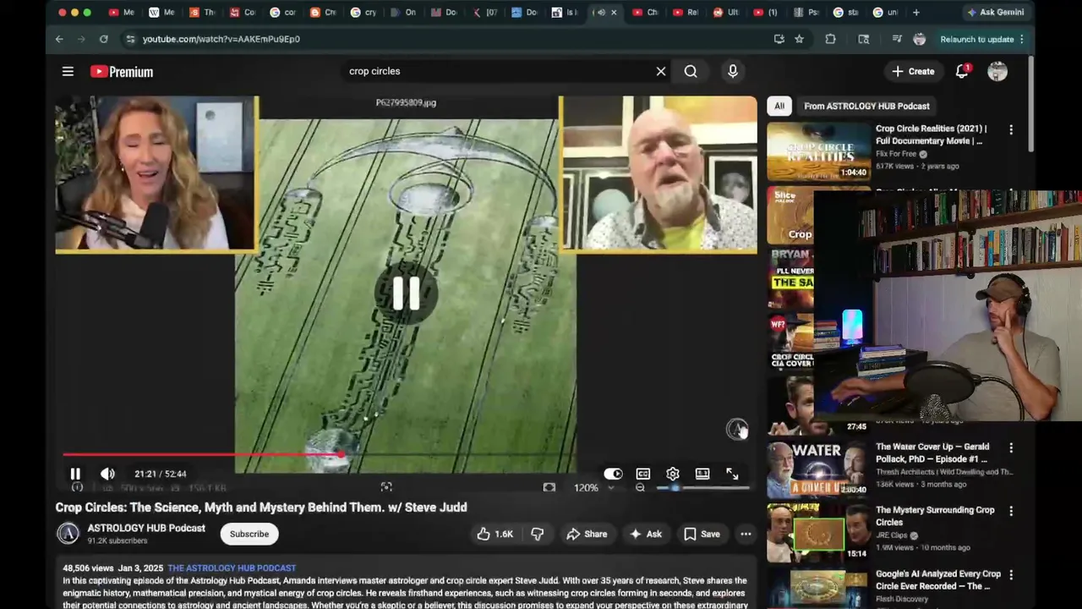This screenshot has width=1082, height=609.
Task: Open options for Google's AI Analyzed video
Action: tap(1011, 575)
